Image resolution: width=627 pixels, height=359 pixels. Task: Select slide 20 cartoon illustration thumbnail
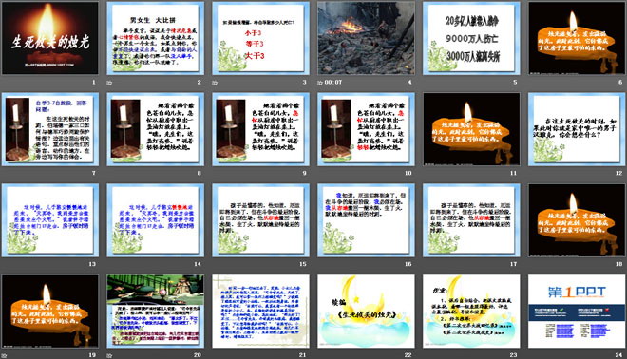pos(156,311)
